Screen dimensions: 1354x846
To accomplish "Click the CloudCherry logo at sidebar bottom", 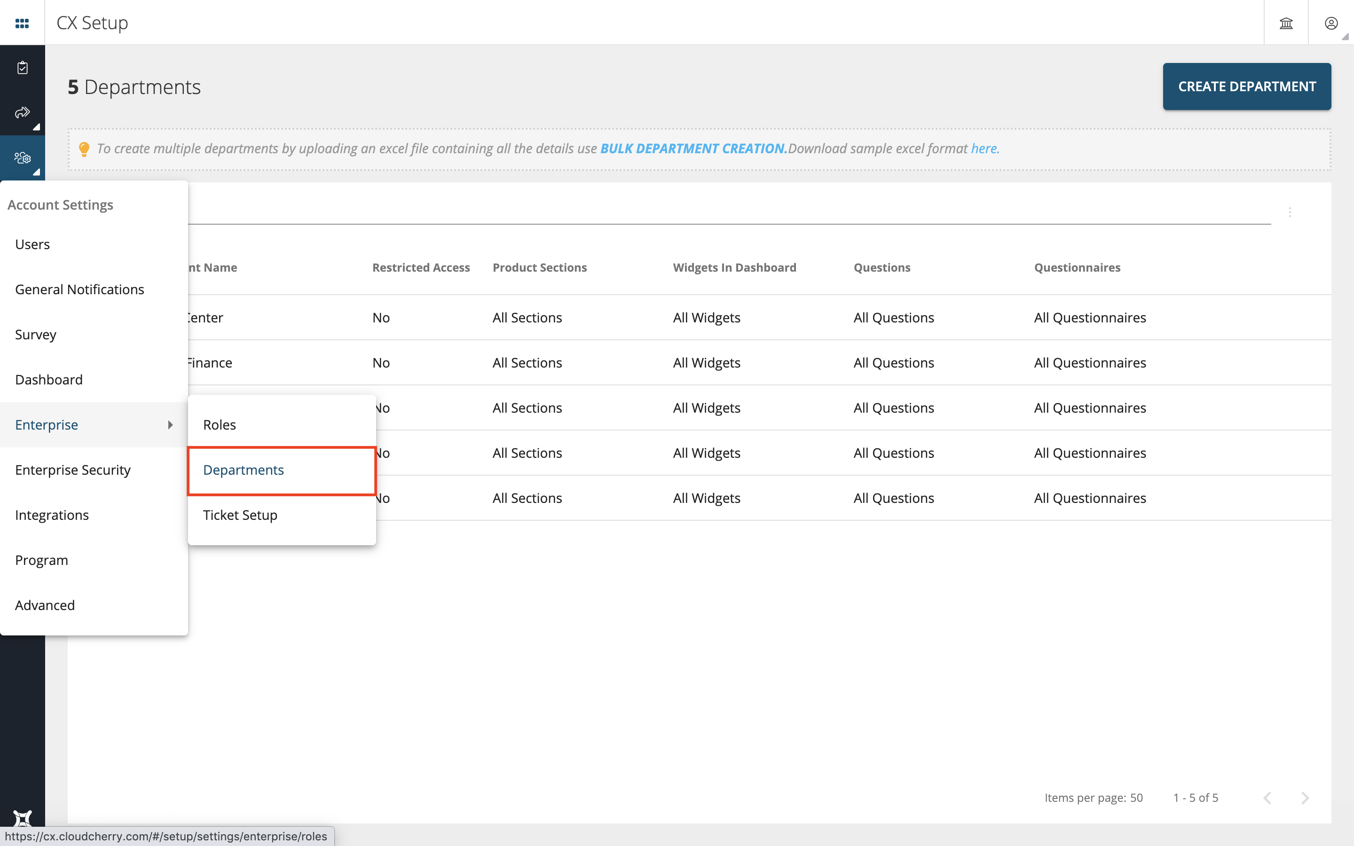I will [23, 818].
